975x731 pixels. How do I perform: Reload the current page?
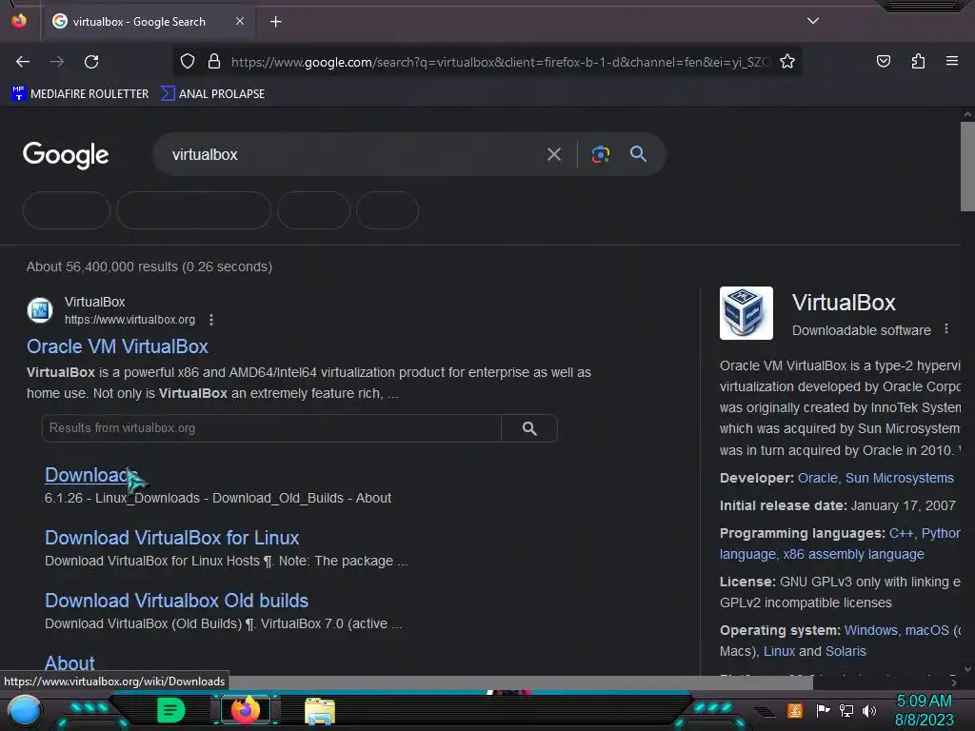(x=91, y=62)
